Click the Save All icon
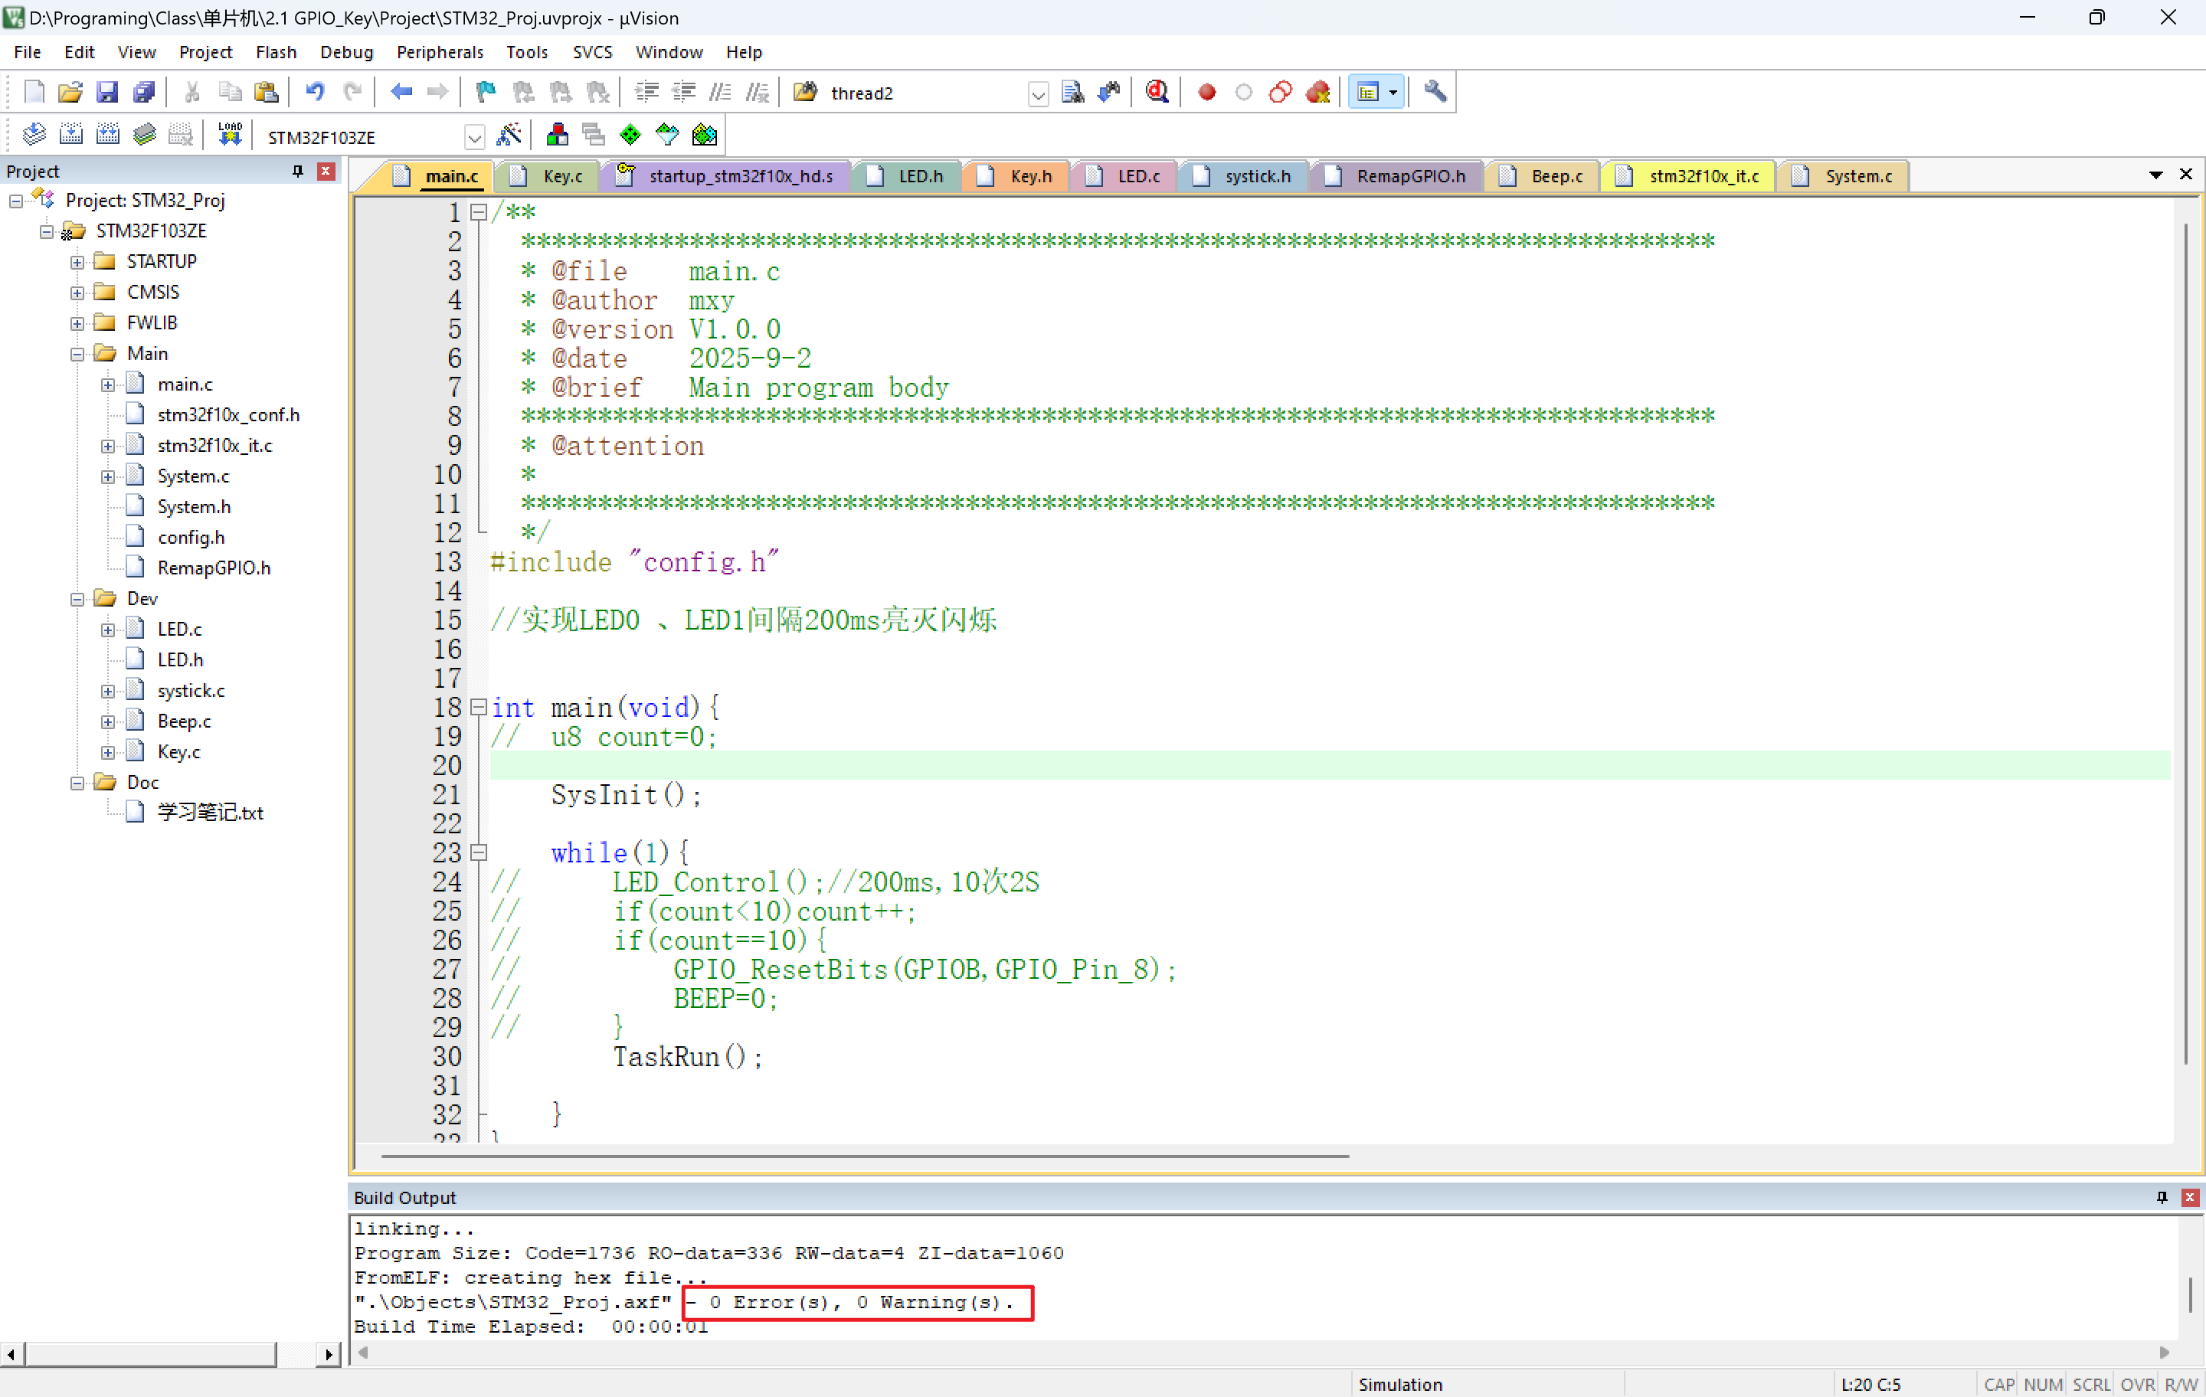Viewport: 2206px width, 1397px height. coord(144,92)
